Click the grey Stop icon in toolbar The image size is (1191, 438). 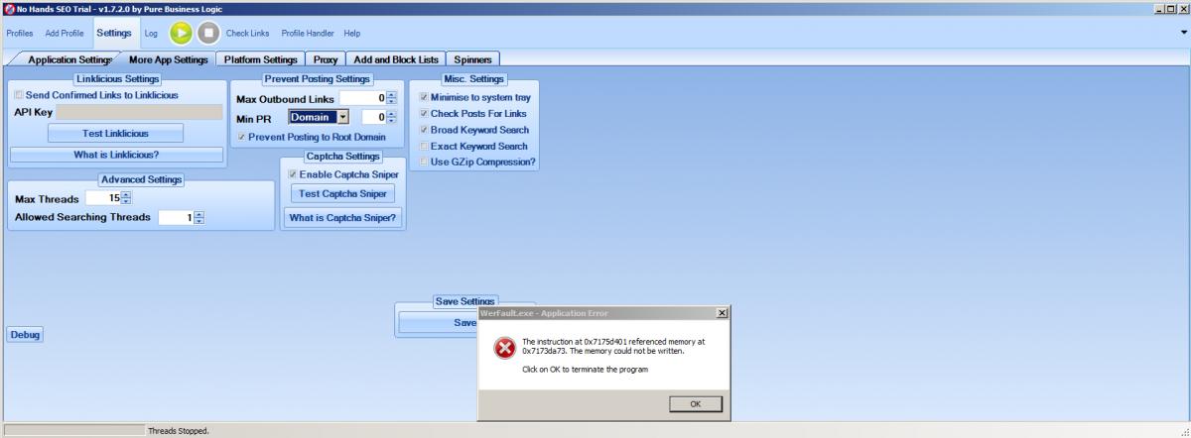pos(207,33)
